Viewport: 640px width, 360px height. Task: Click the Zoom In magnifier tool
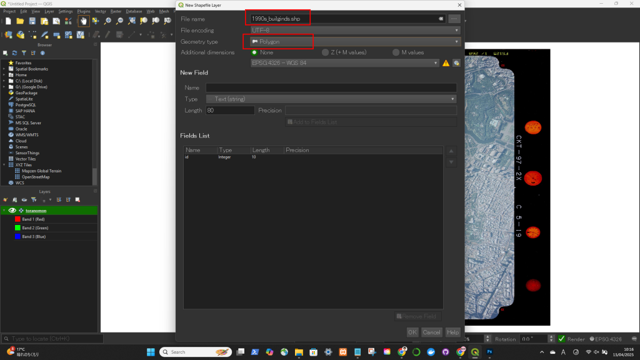click(107, 21)
